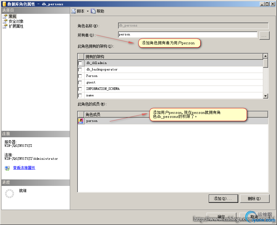Select the 扩展属性 page icon
The image size is (277, 225).
[5, 26]
